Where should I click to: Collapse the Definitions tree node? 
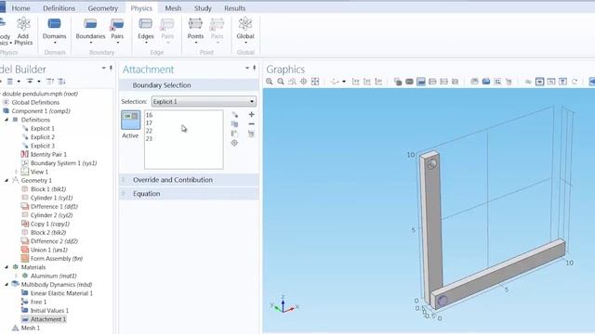(x=7, y=120)
